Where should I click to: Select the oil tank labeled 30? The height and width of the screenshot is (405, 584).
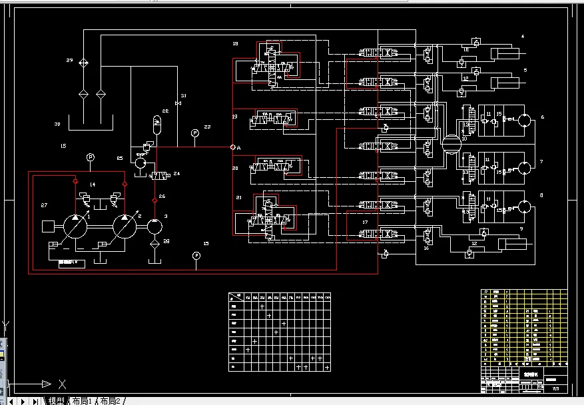point(91,123)
